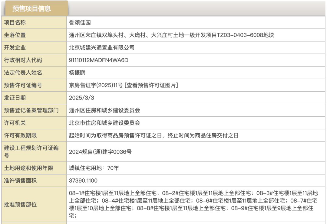
Task: Click the 建设工程规划许可证编号 label cell
Action: [34, 152]
